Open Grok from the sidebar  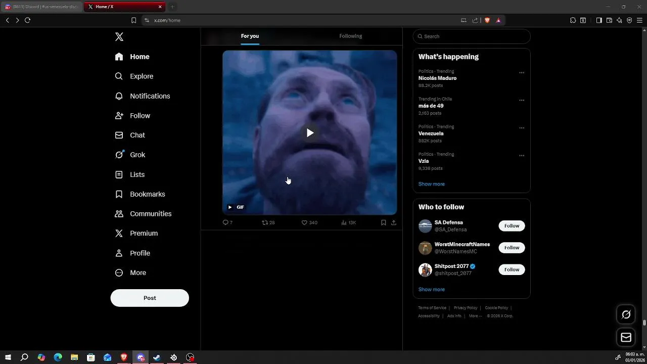[x=130, y=155]
